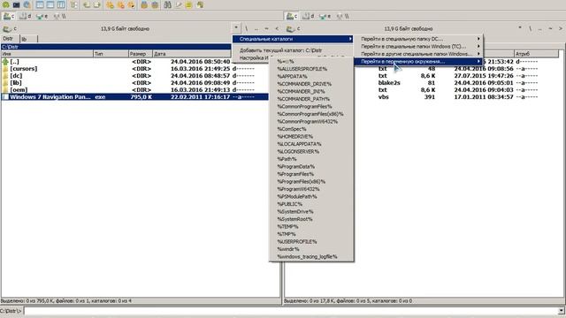Image resolution: width=566 pixels, height=318 pixels.
Task: Choose %COMMANDER_PATH% variable
Action: [x=311, y=99]
